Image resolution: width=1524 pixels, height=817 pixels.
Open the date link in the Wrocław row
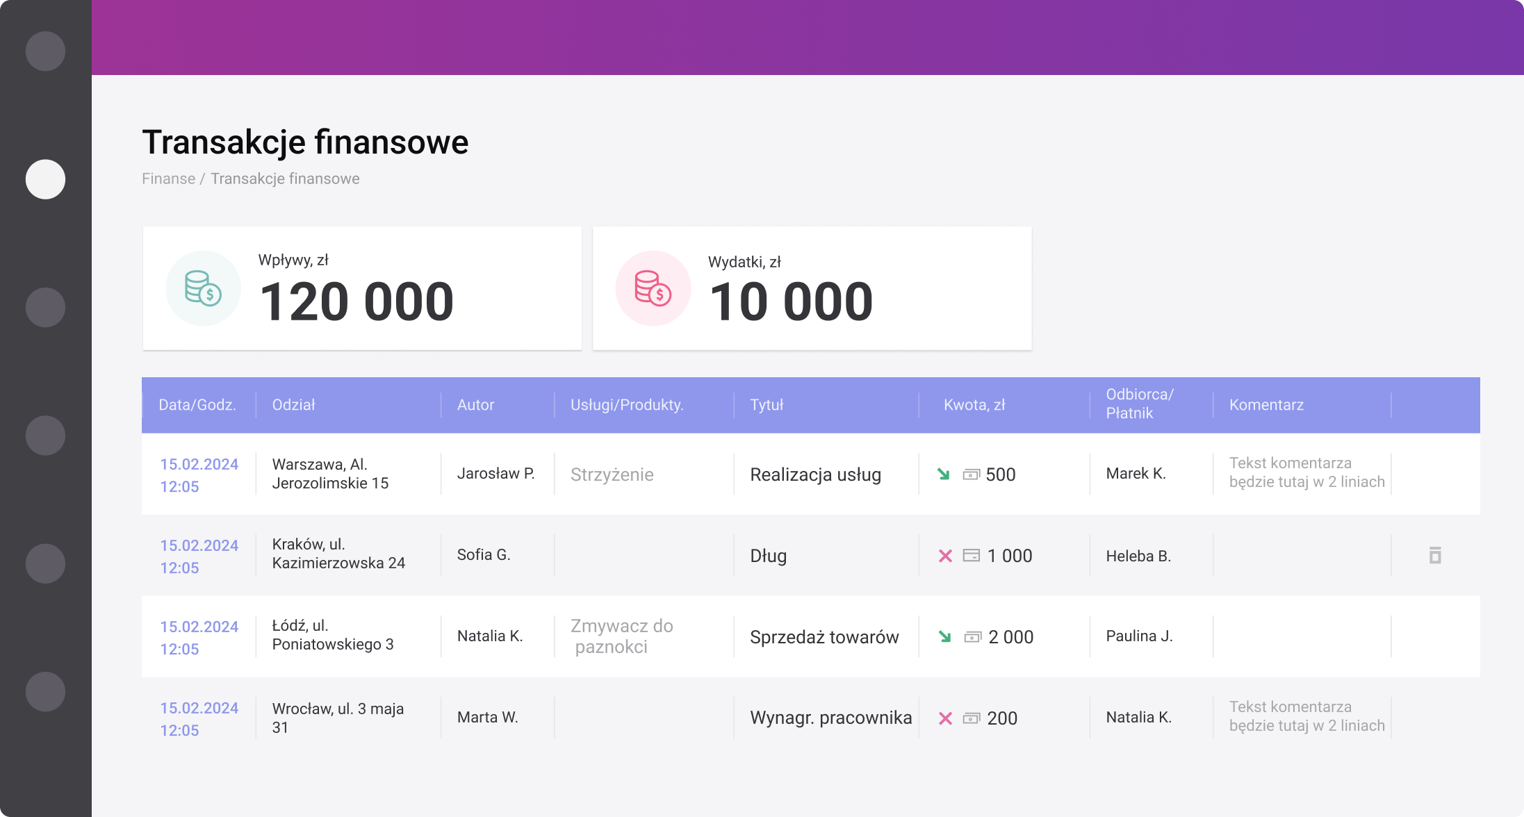coord(199,719)
